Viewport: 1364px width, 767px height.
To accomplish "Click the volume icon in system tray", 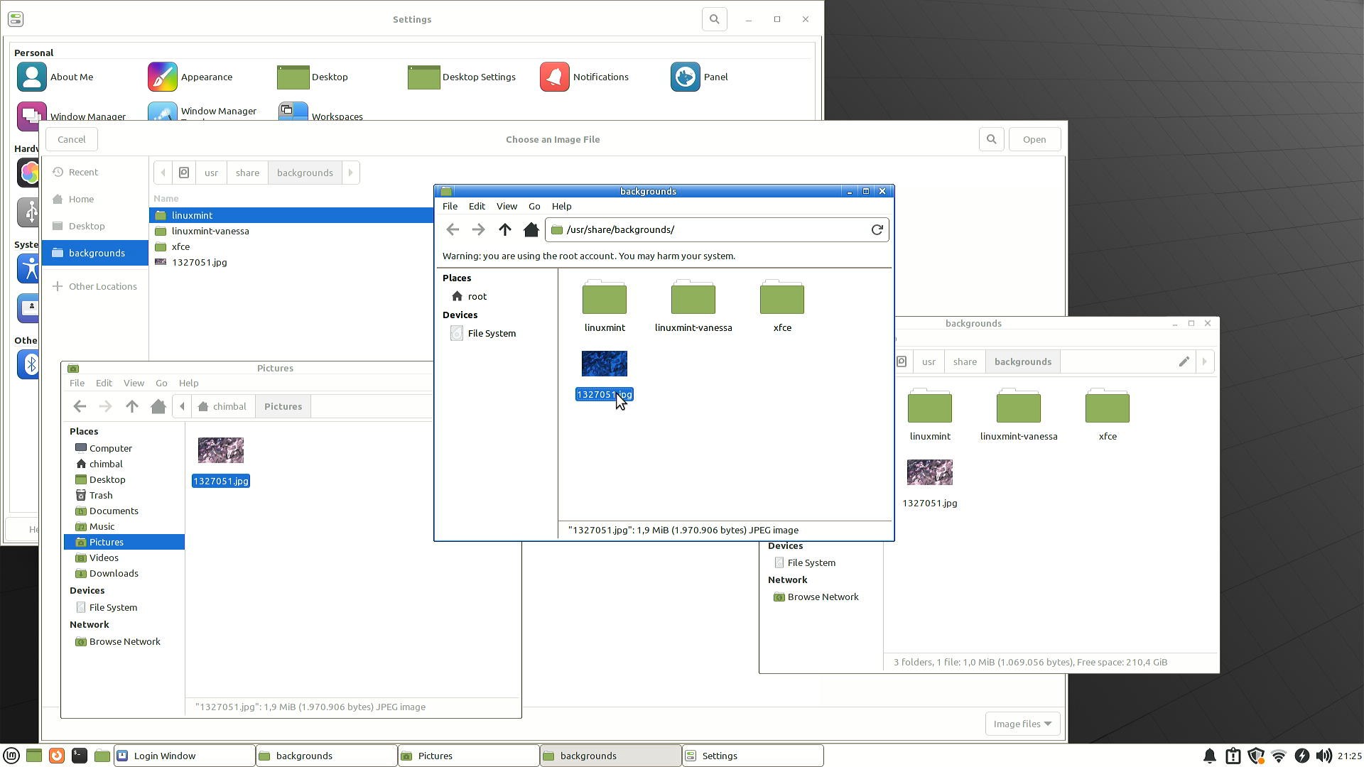I will pyautogui.click(x=1324, y=756).
